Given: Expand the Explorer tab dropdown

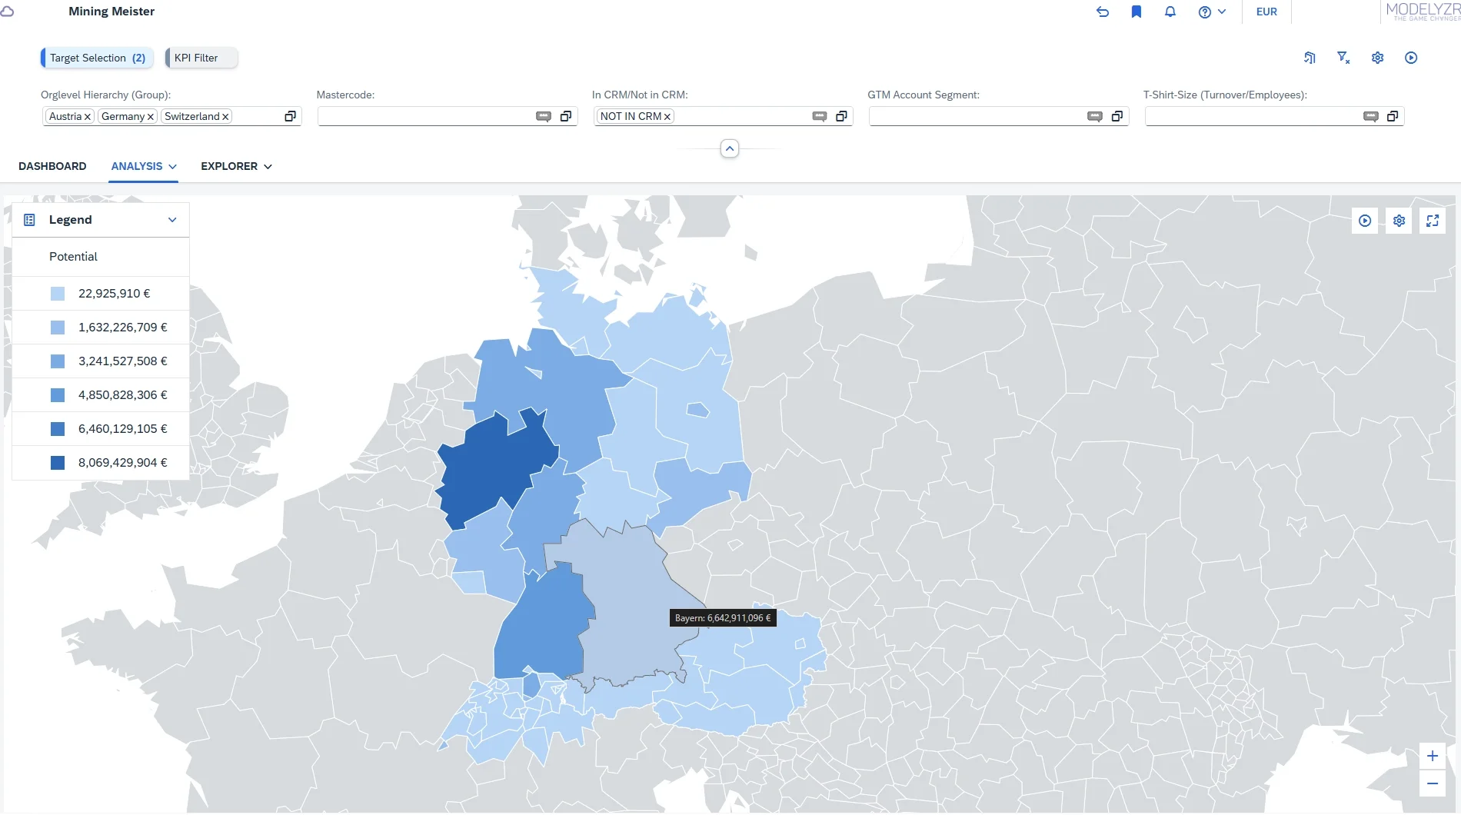Looking at the screenshot, I should click(268, 167).
